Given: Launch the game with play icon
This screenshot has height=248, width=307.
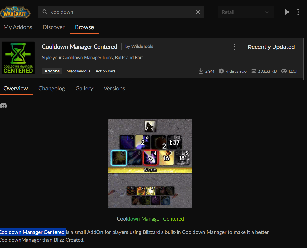Looking at the screenshot, I should (x=287, y=12).
